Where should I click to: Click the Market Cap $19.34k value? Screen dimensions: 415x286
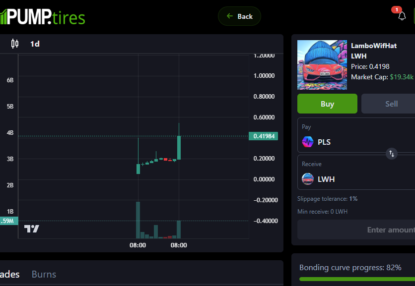pyautogui.click(x=401, y=77)
